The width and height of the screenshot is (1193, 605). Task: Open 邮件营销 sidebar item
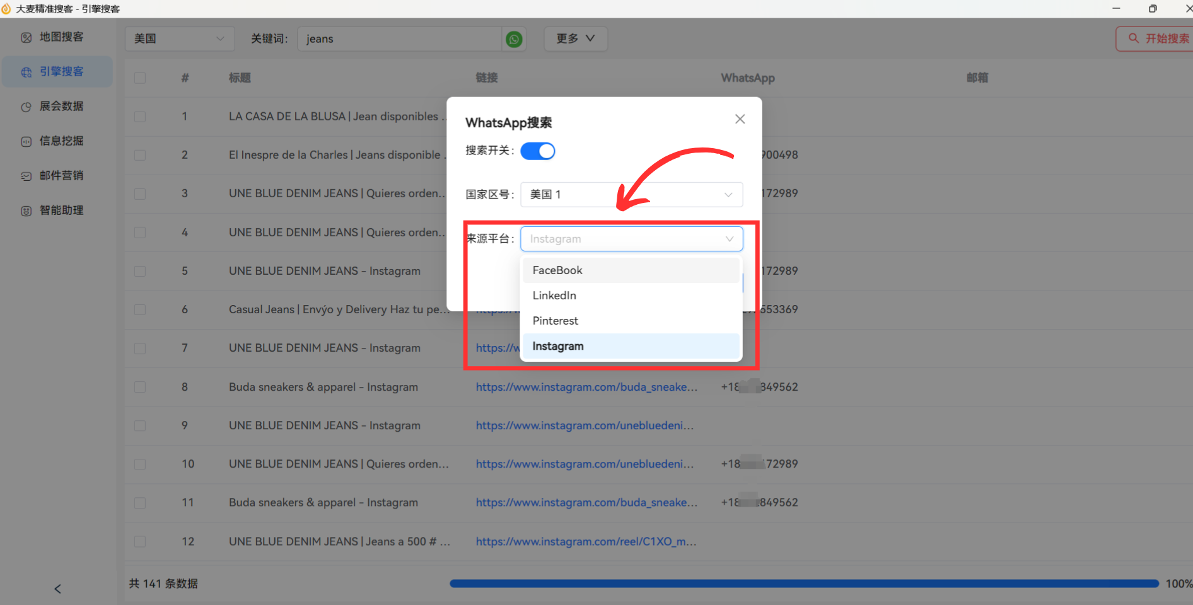point(57,176)
